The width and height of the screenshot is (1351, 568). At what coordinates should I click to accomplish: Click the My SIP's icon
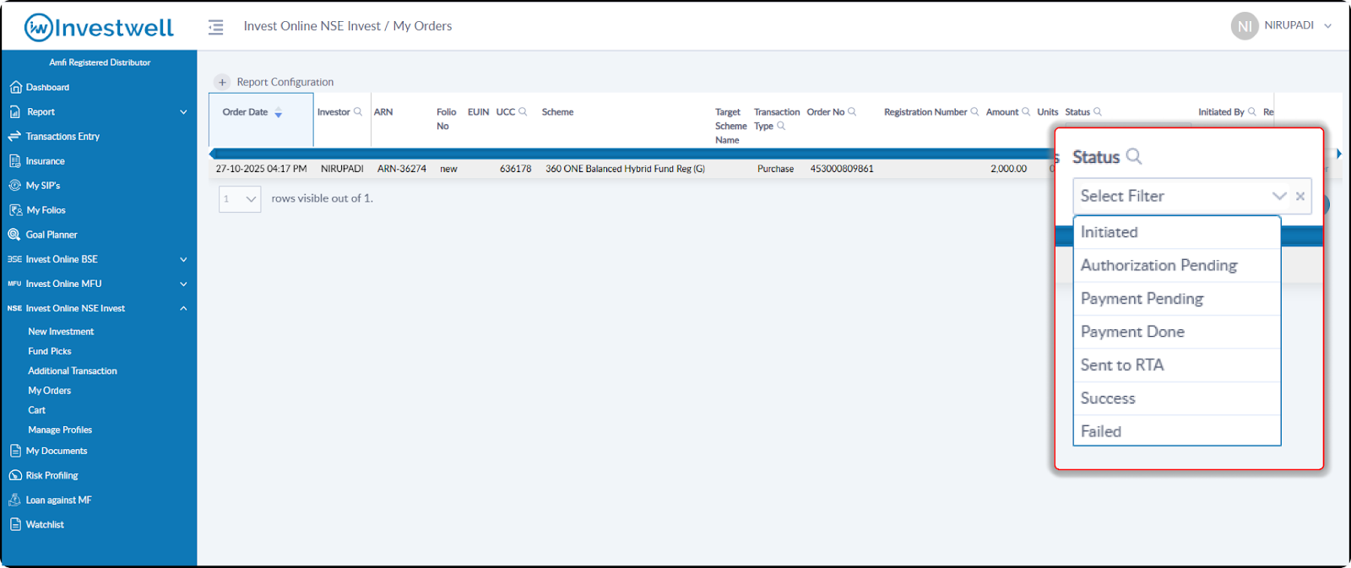coord(14,185)
